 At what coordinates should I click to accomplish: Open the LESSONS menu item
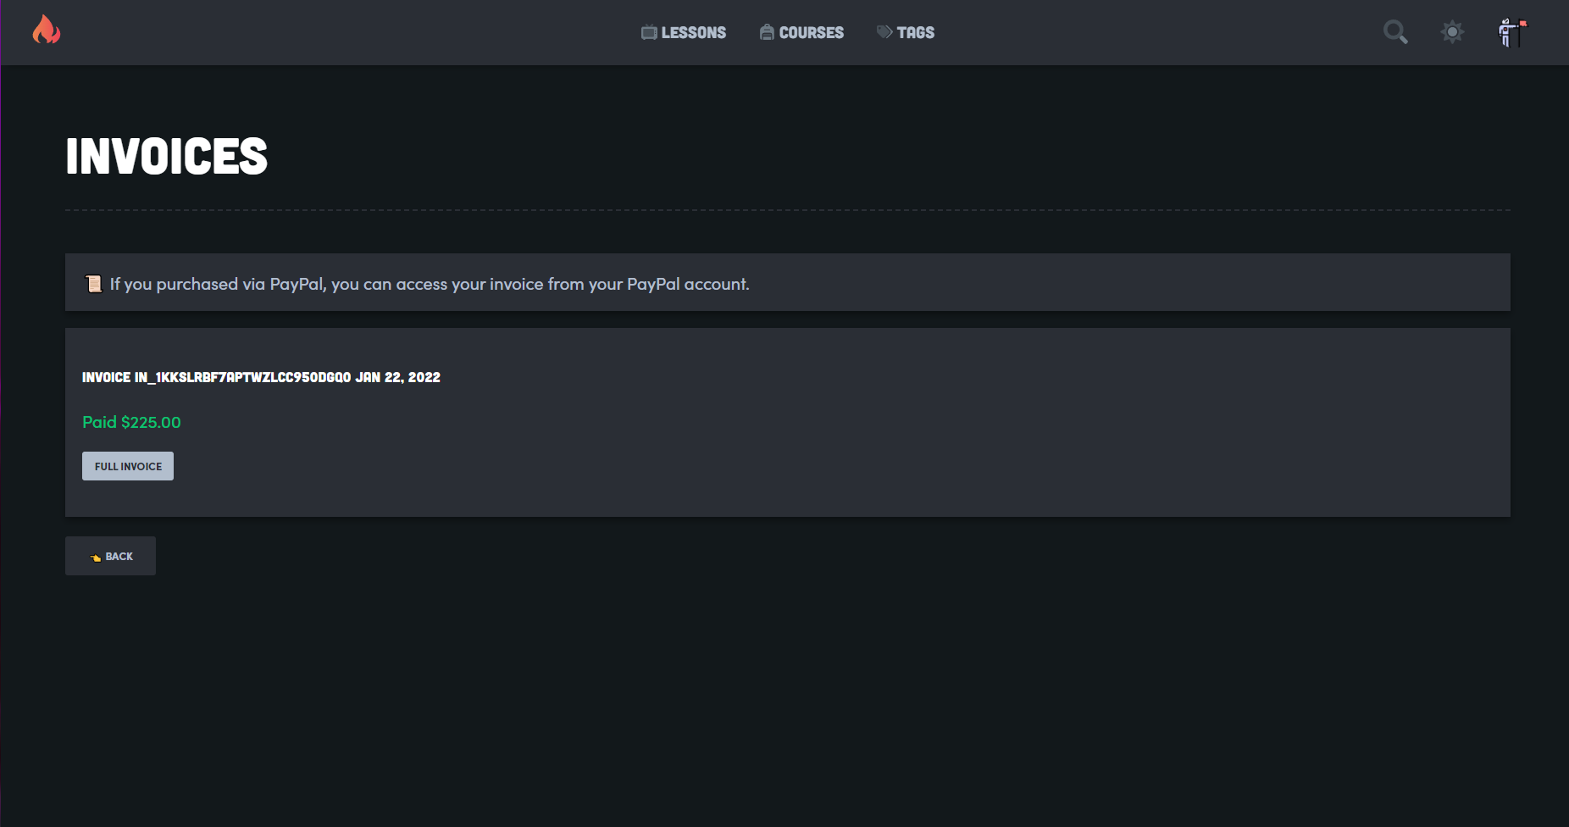pos(693,32)
